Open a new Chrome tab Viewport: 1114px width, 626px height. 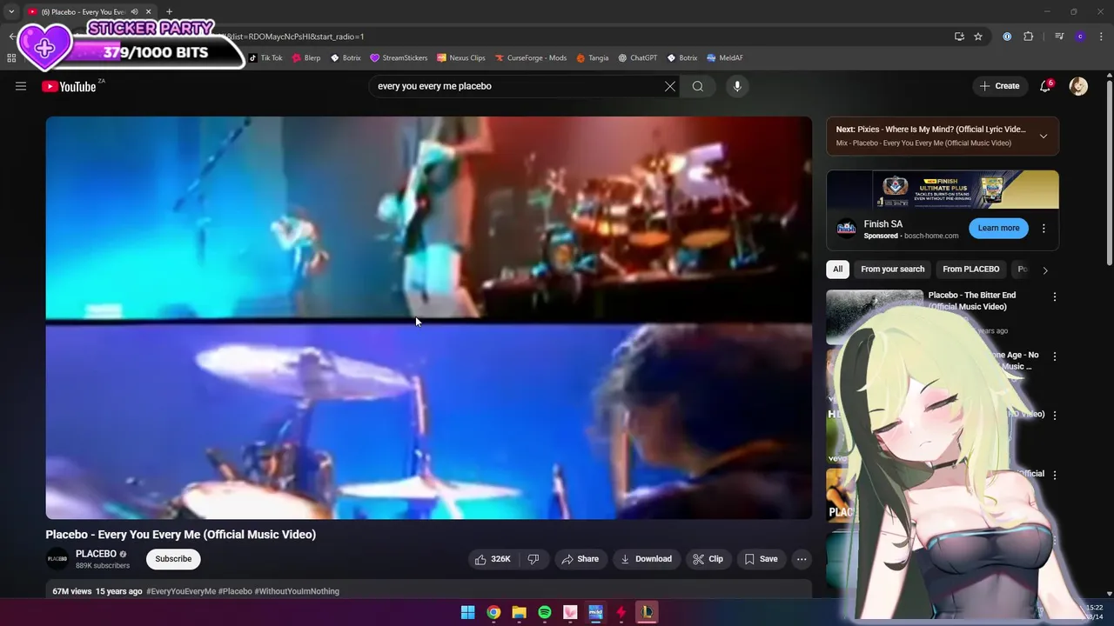[169, 11]
